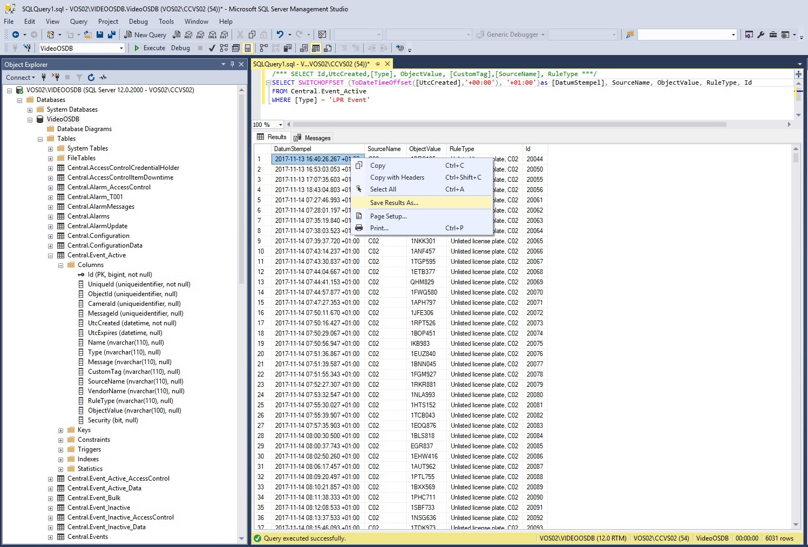Display the estimated execution plan
The width and height of the screenshot is (808, 547).
click(224, 48)
